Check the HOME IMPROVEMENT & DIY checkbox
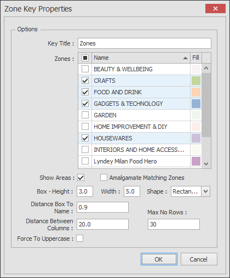 click(85, 127)
